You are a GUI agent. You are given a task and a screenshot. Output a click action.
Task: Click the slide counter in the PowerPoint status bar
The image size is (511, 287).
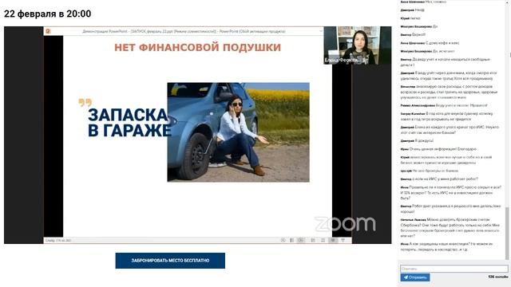(x=58, y=241)
